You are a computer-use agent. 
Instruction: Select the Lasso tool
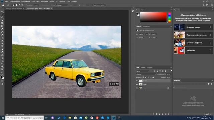pyautogui.click(x=2, y=17)
